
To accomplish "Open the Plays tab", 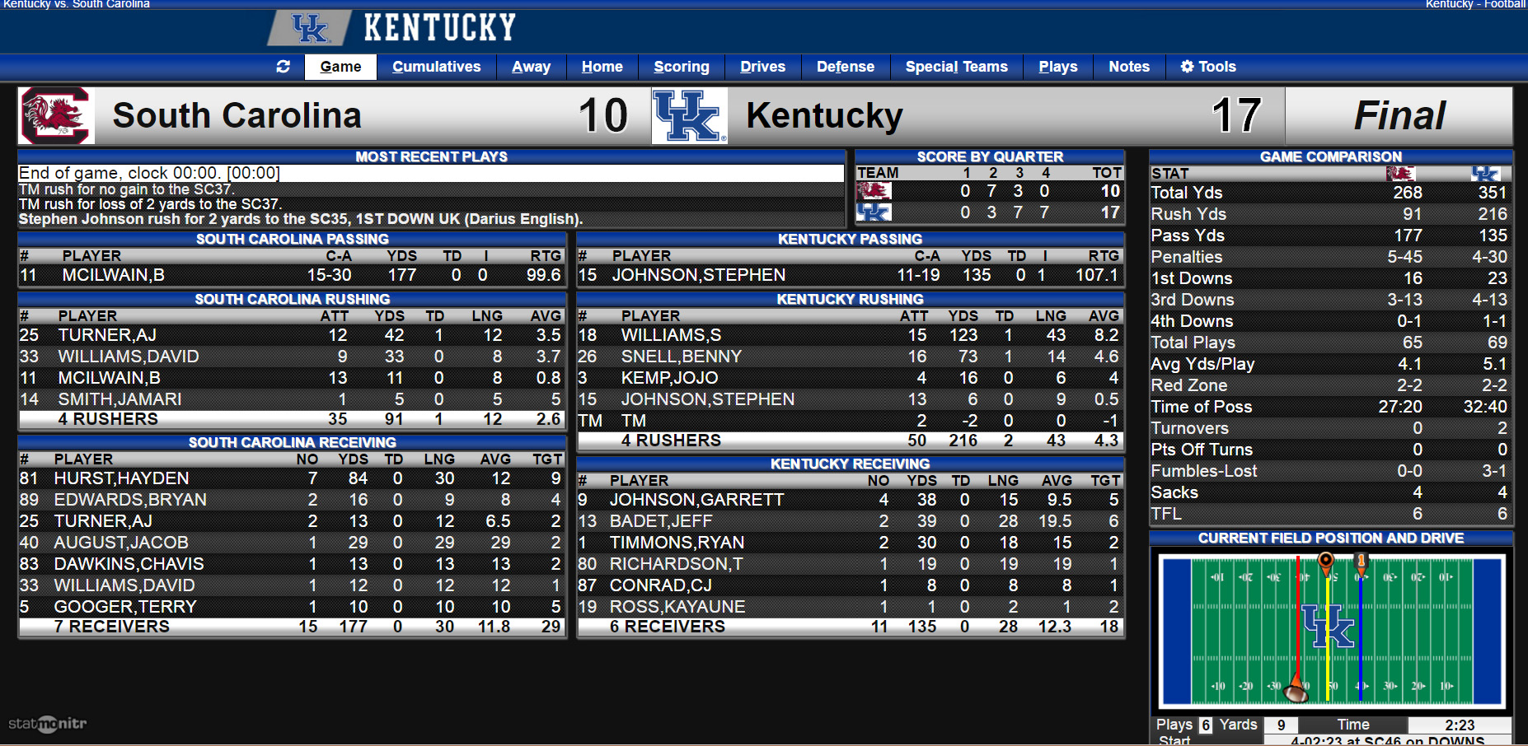I will [1058, 67].
